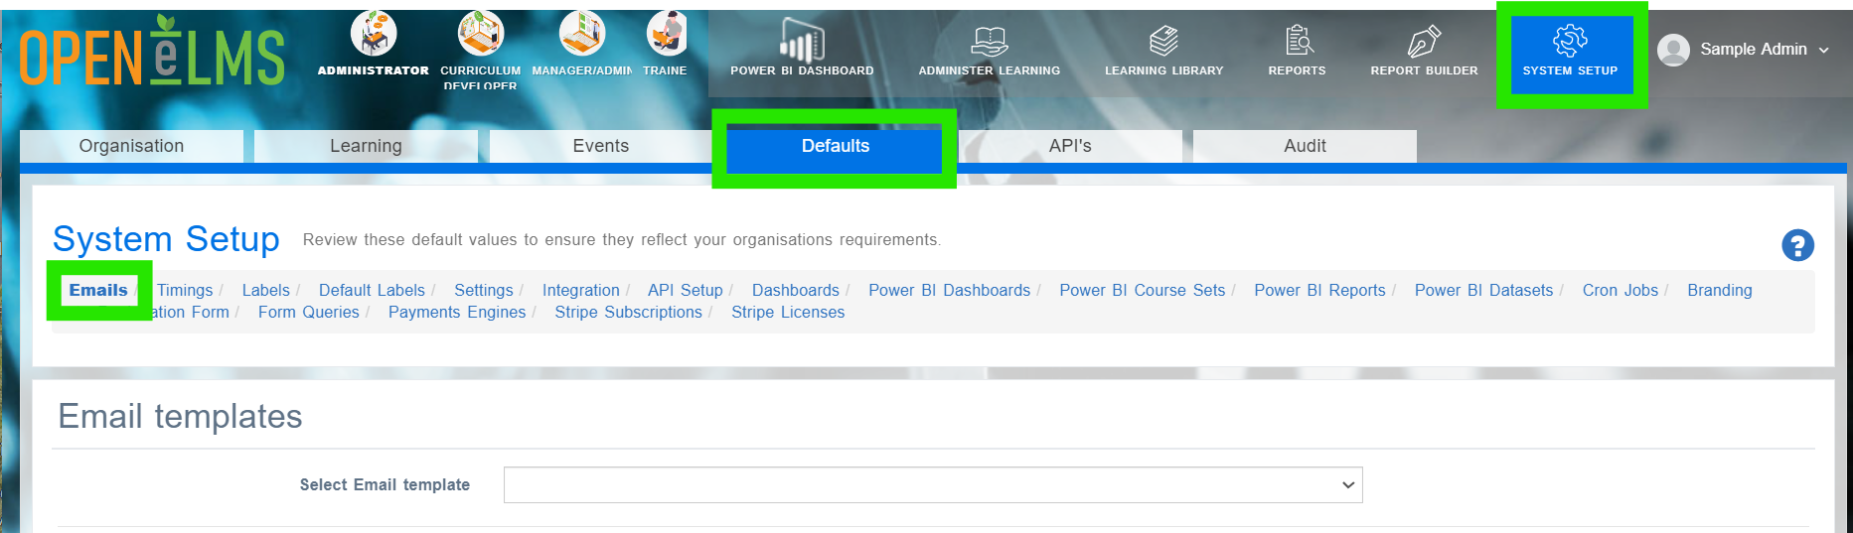1853x533 pixels.
Task: Select the Administrator role icon
Action: pyautogui.click(x=374, y=35)
